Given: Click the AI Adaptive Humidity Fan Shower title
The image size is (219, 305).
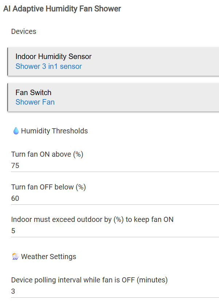Looking at the screenshot, I should [x=62, y=9].
